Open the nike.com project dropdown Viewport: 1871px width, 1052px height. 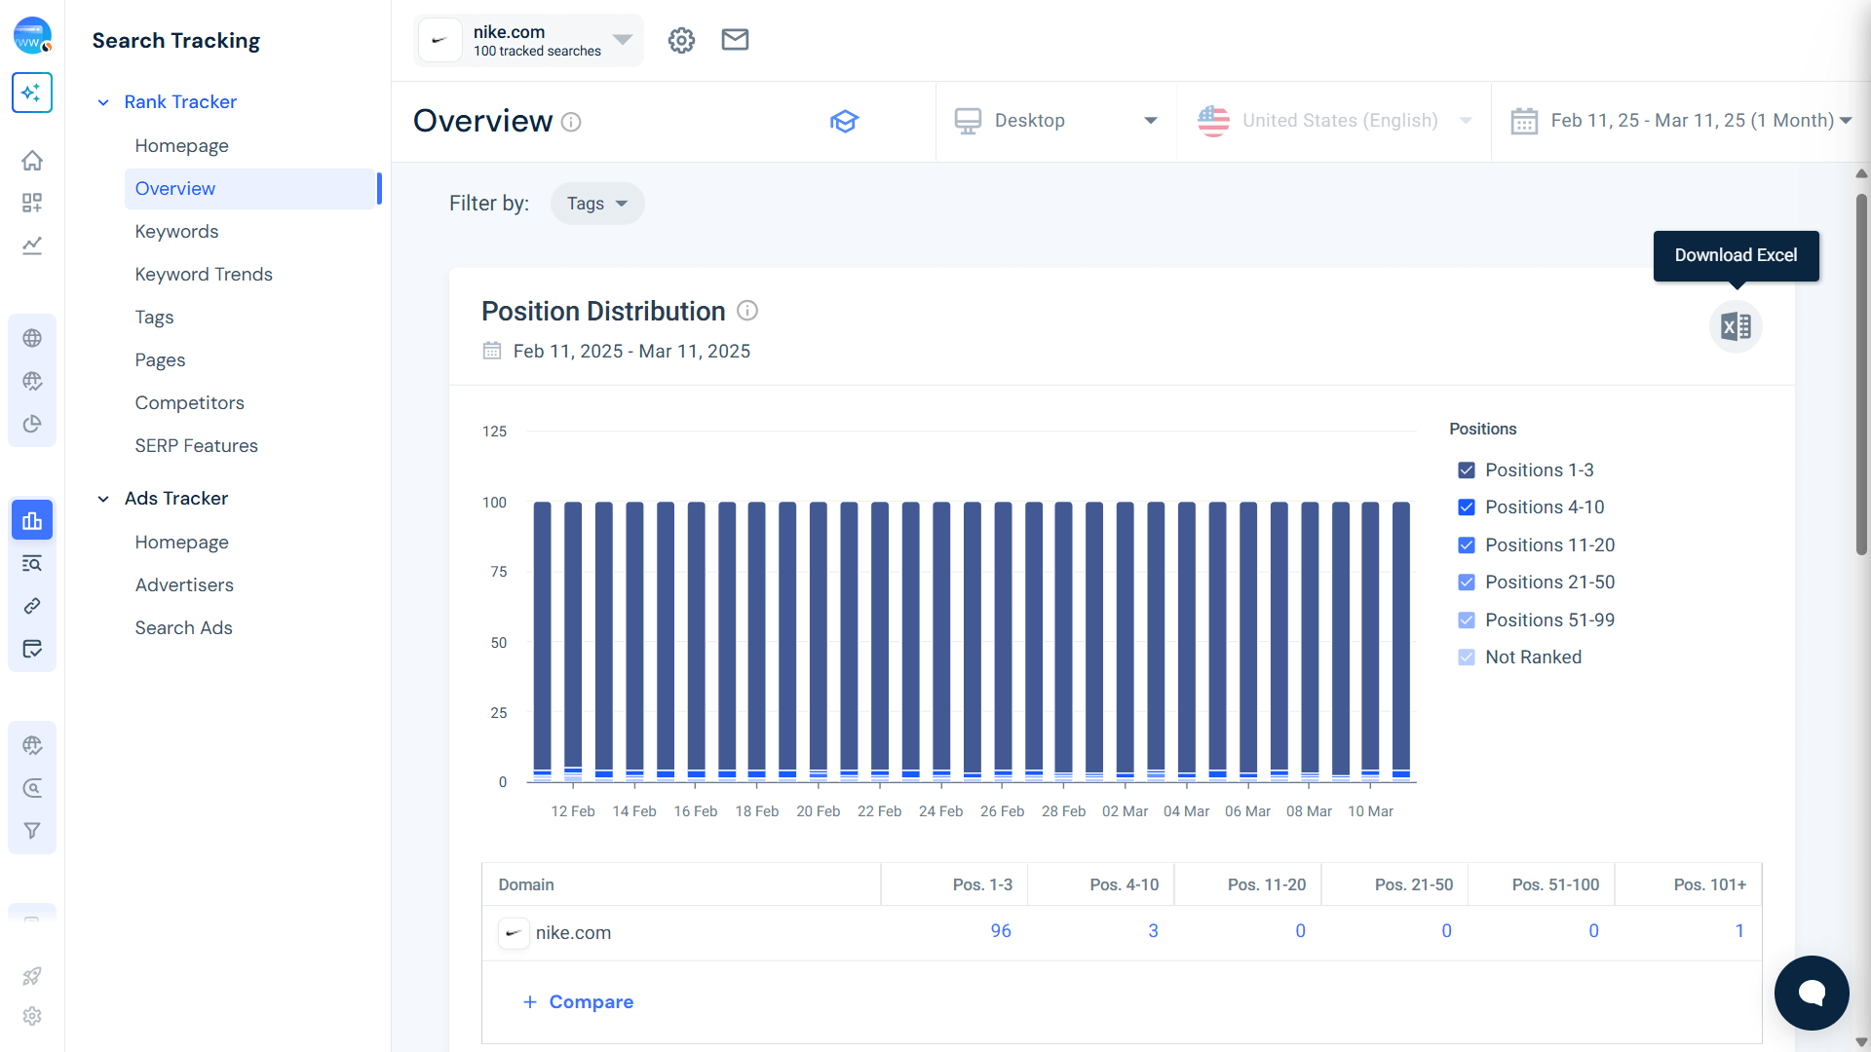coord(528,40)
